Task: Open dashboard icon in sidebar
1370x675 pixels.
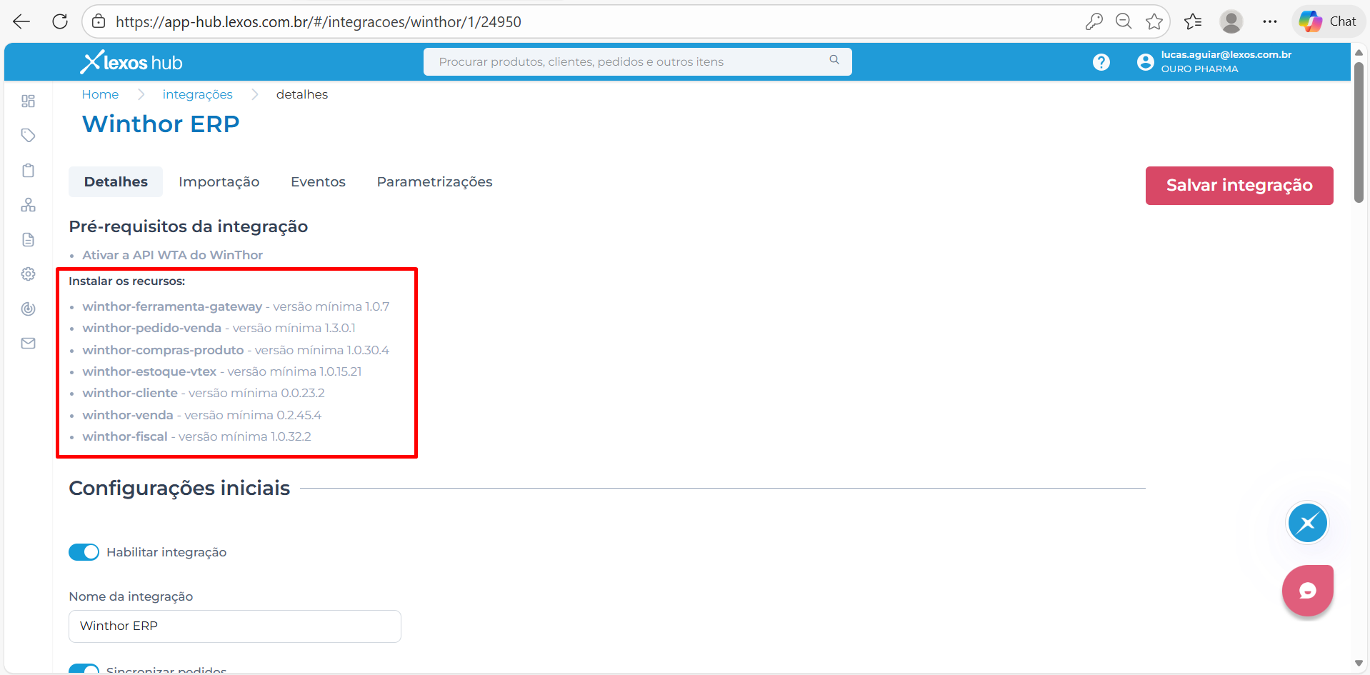Action: (x=29, y=101)
